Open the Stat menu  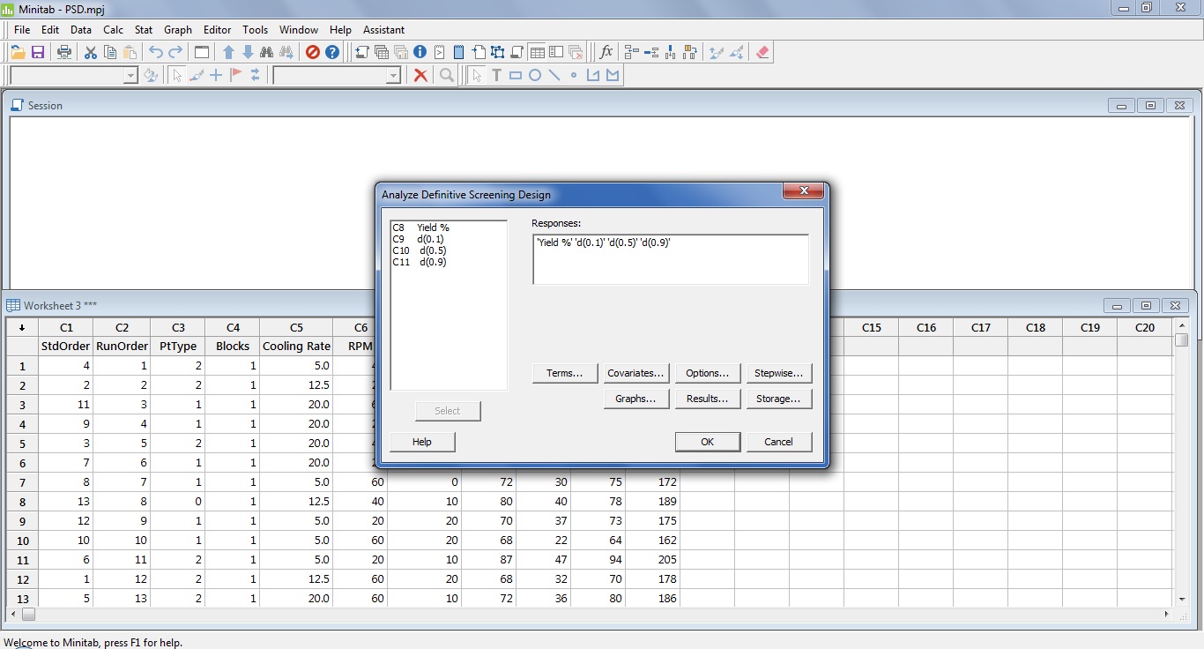[x=143, y=29]
